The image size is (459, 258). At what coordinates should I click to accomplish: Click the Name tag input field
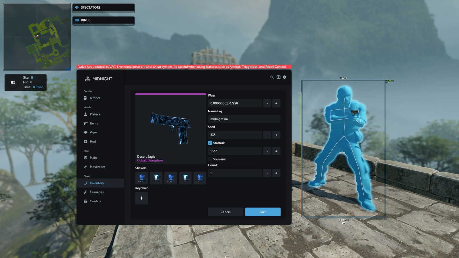tap(244, 119)
